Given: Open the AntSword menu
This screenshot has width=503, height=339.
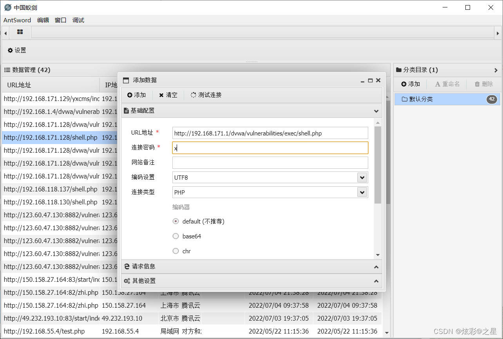Looking at the screenshot, I should (x=18, y=20).
